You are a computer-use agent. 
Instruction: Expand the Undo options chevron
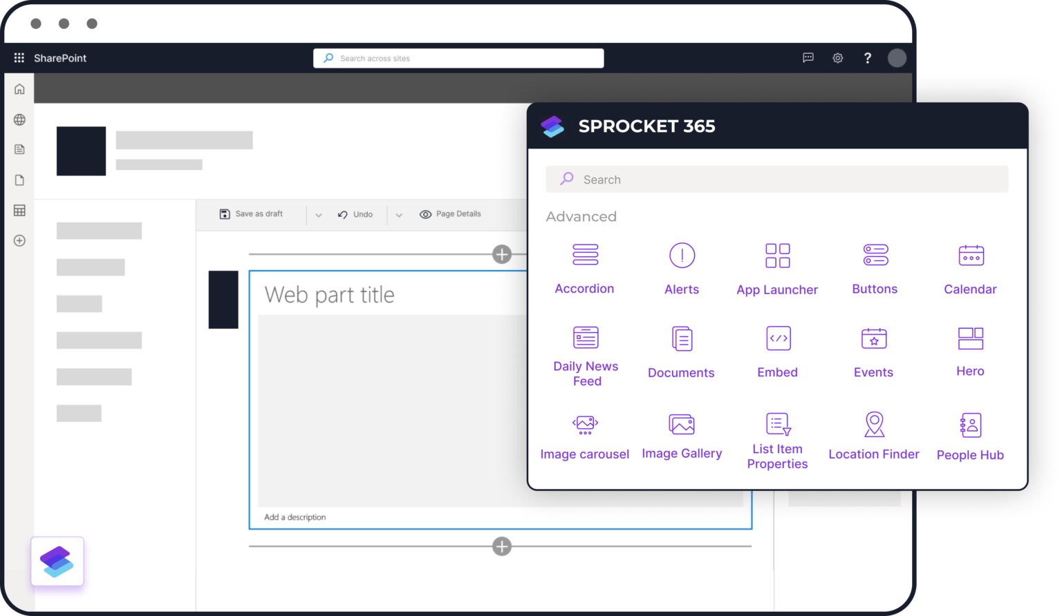point(399,215)
